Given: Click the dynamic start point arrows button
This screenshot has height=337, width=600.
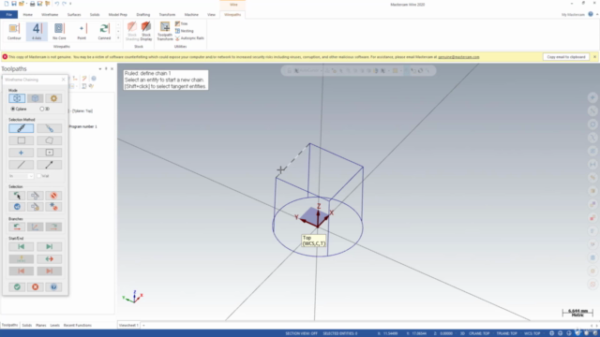Looking at the screenshot, I should tap(21, 259).
